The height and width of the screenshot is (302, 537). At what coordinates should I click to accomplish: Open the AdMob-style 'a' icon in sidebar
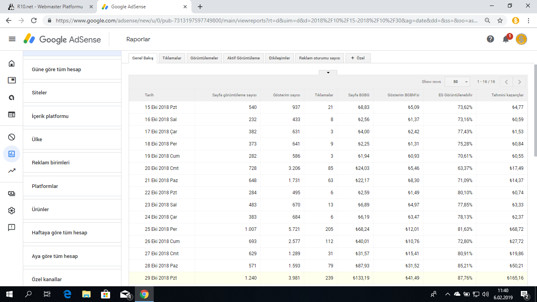click(x=12, y=98)
